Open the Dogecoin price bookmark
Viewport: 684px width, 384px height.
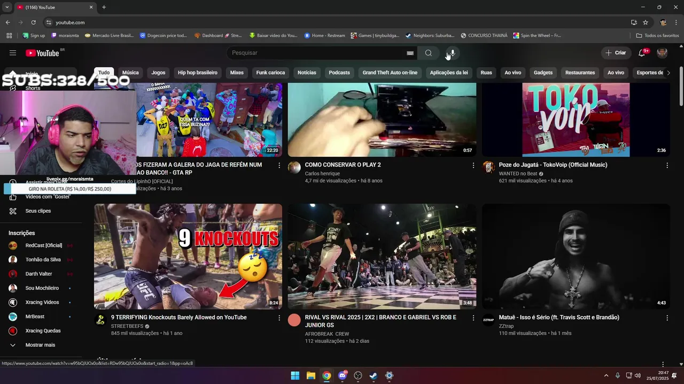point(164,36)
